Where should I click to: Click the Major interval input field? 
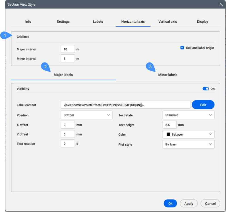(68, 49)
